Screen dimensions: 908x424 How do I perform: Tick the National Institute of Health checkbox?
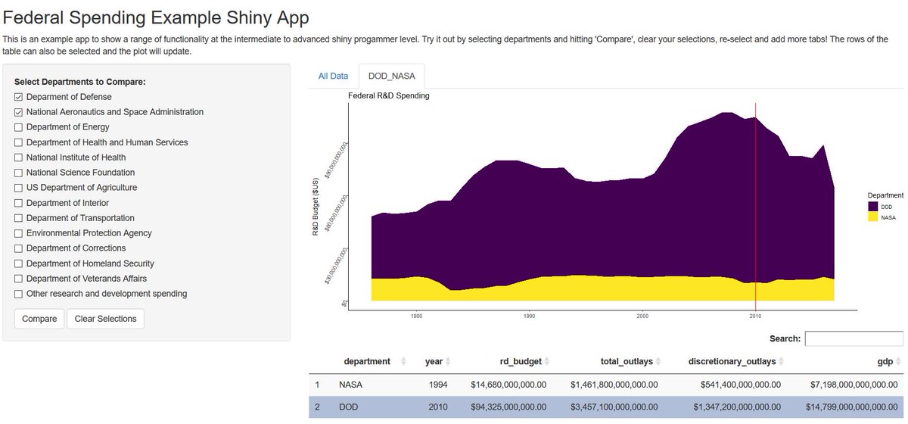point(19,157)
